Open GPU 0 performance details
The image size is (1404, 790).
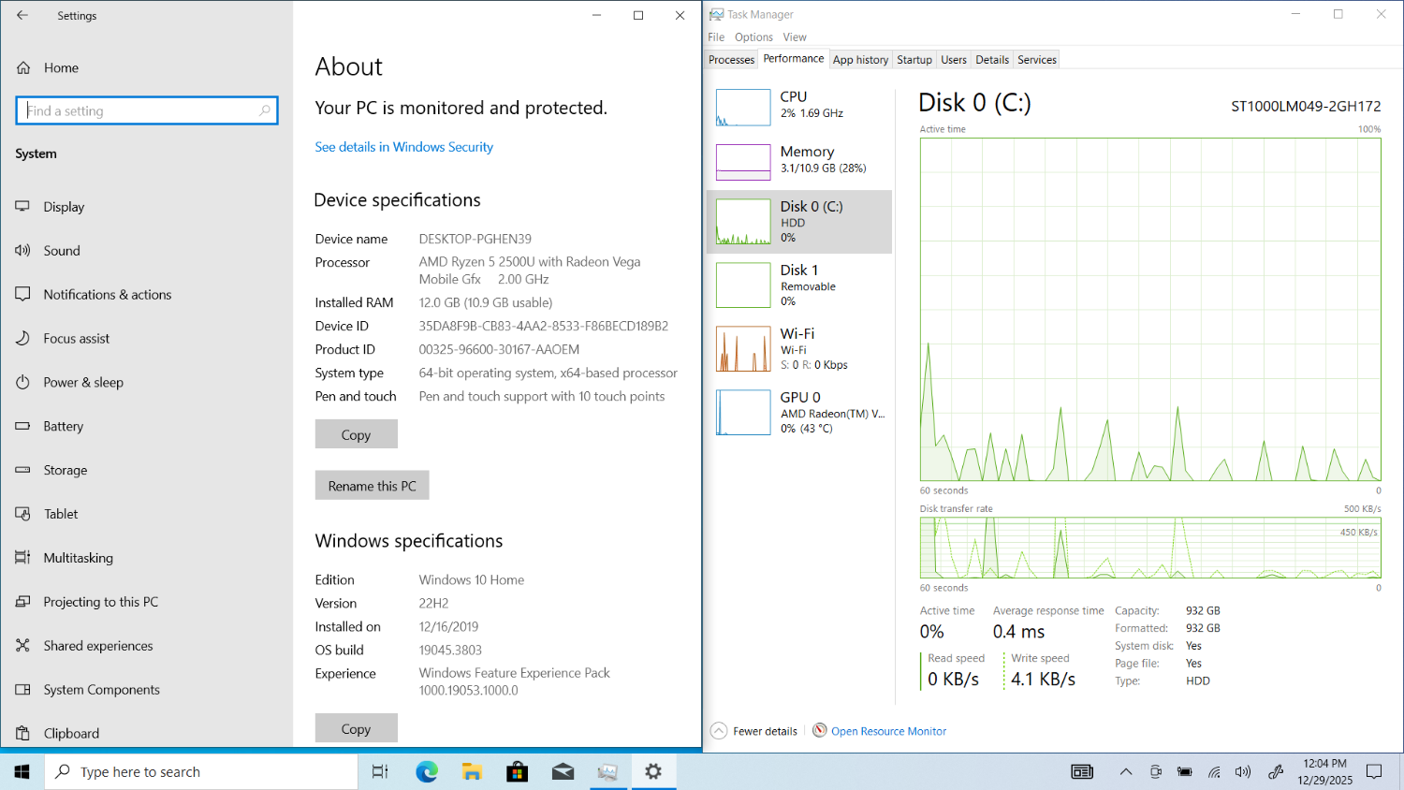click(743, 412)
